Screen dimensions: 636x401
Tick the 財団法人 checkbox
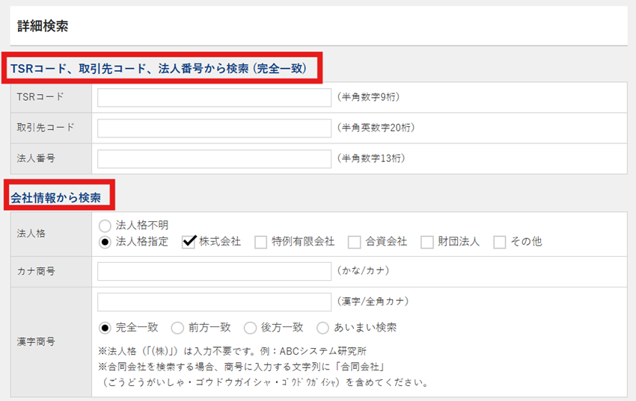[x=426, y=242]
